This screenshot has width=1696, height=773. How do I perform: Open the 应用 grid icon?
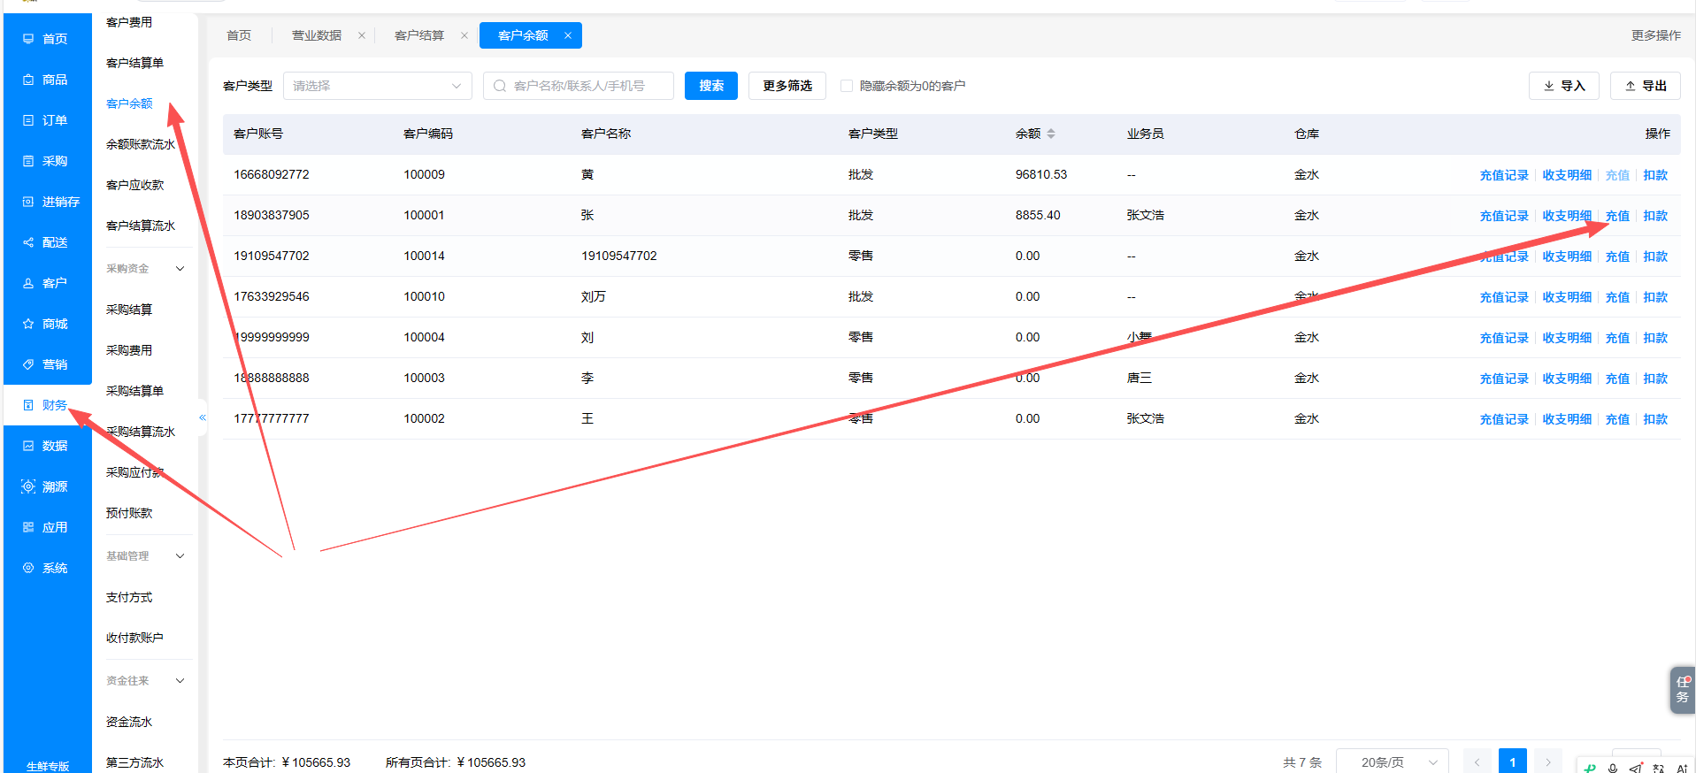(x=28, y=527)
